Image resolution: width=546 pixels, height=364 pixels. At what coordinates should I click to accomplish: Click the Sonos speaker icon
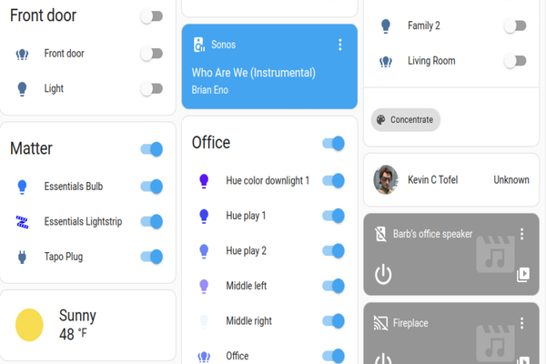tap(198, 44)
